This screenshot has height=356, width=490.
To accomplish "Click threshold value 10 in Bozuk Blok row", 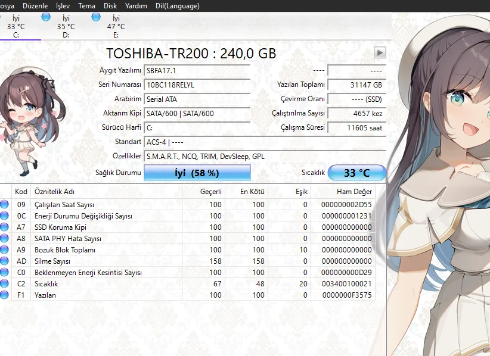I will click(303, 250).
